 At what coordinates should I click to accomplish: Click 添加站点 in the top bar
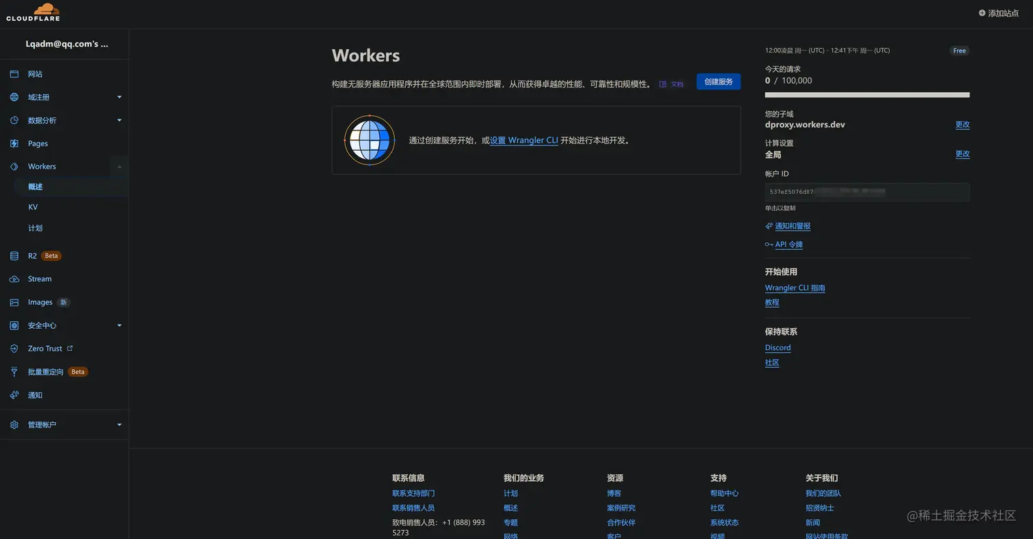click(1003, 13)
